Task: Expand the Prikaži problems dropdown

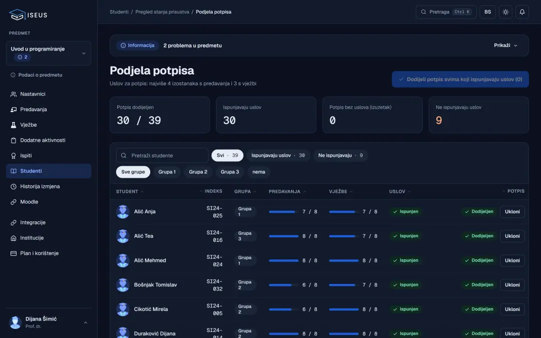Action: 505,46
